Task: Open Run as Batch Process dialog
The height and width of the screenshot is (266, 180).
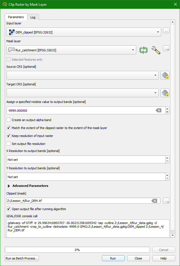Action: 22,258
